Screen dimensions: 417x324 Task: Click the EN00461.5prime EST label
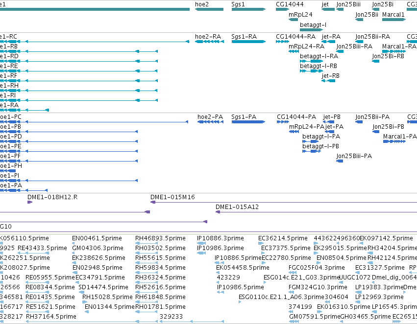tap(97, 238)
